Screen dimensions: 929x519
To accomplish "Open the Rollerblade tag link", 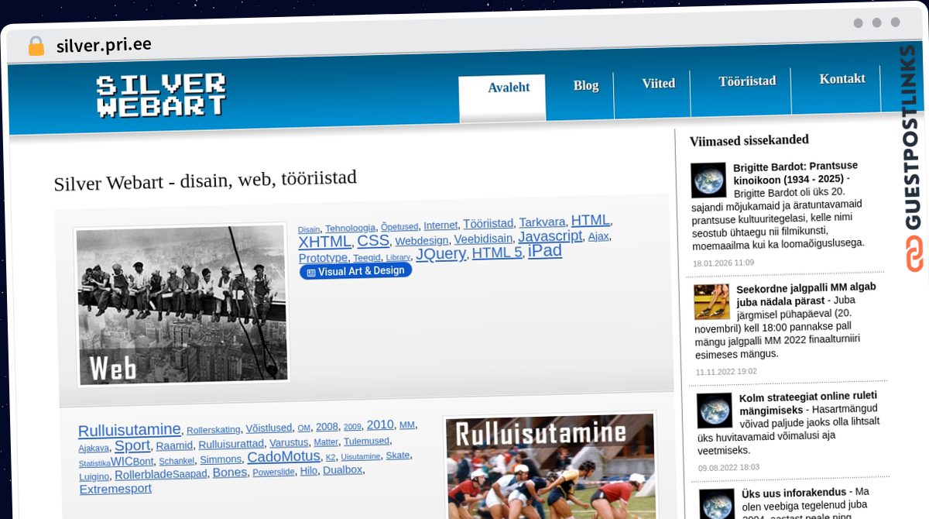I will click(x=143, y=475).
